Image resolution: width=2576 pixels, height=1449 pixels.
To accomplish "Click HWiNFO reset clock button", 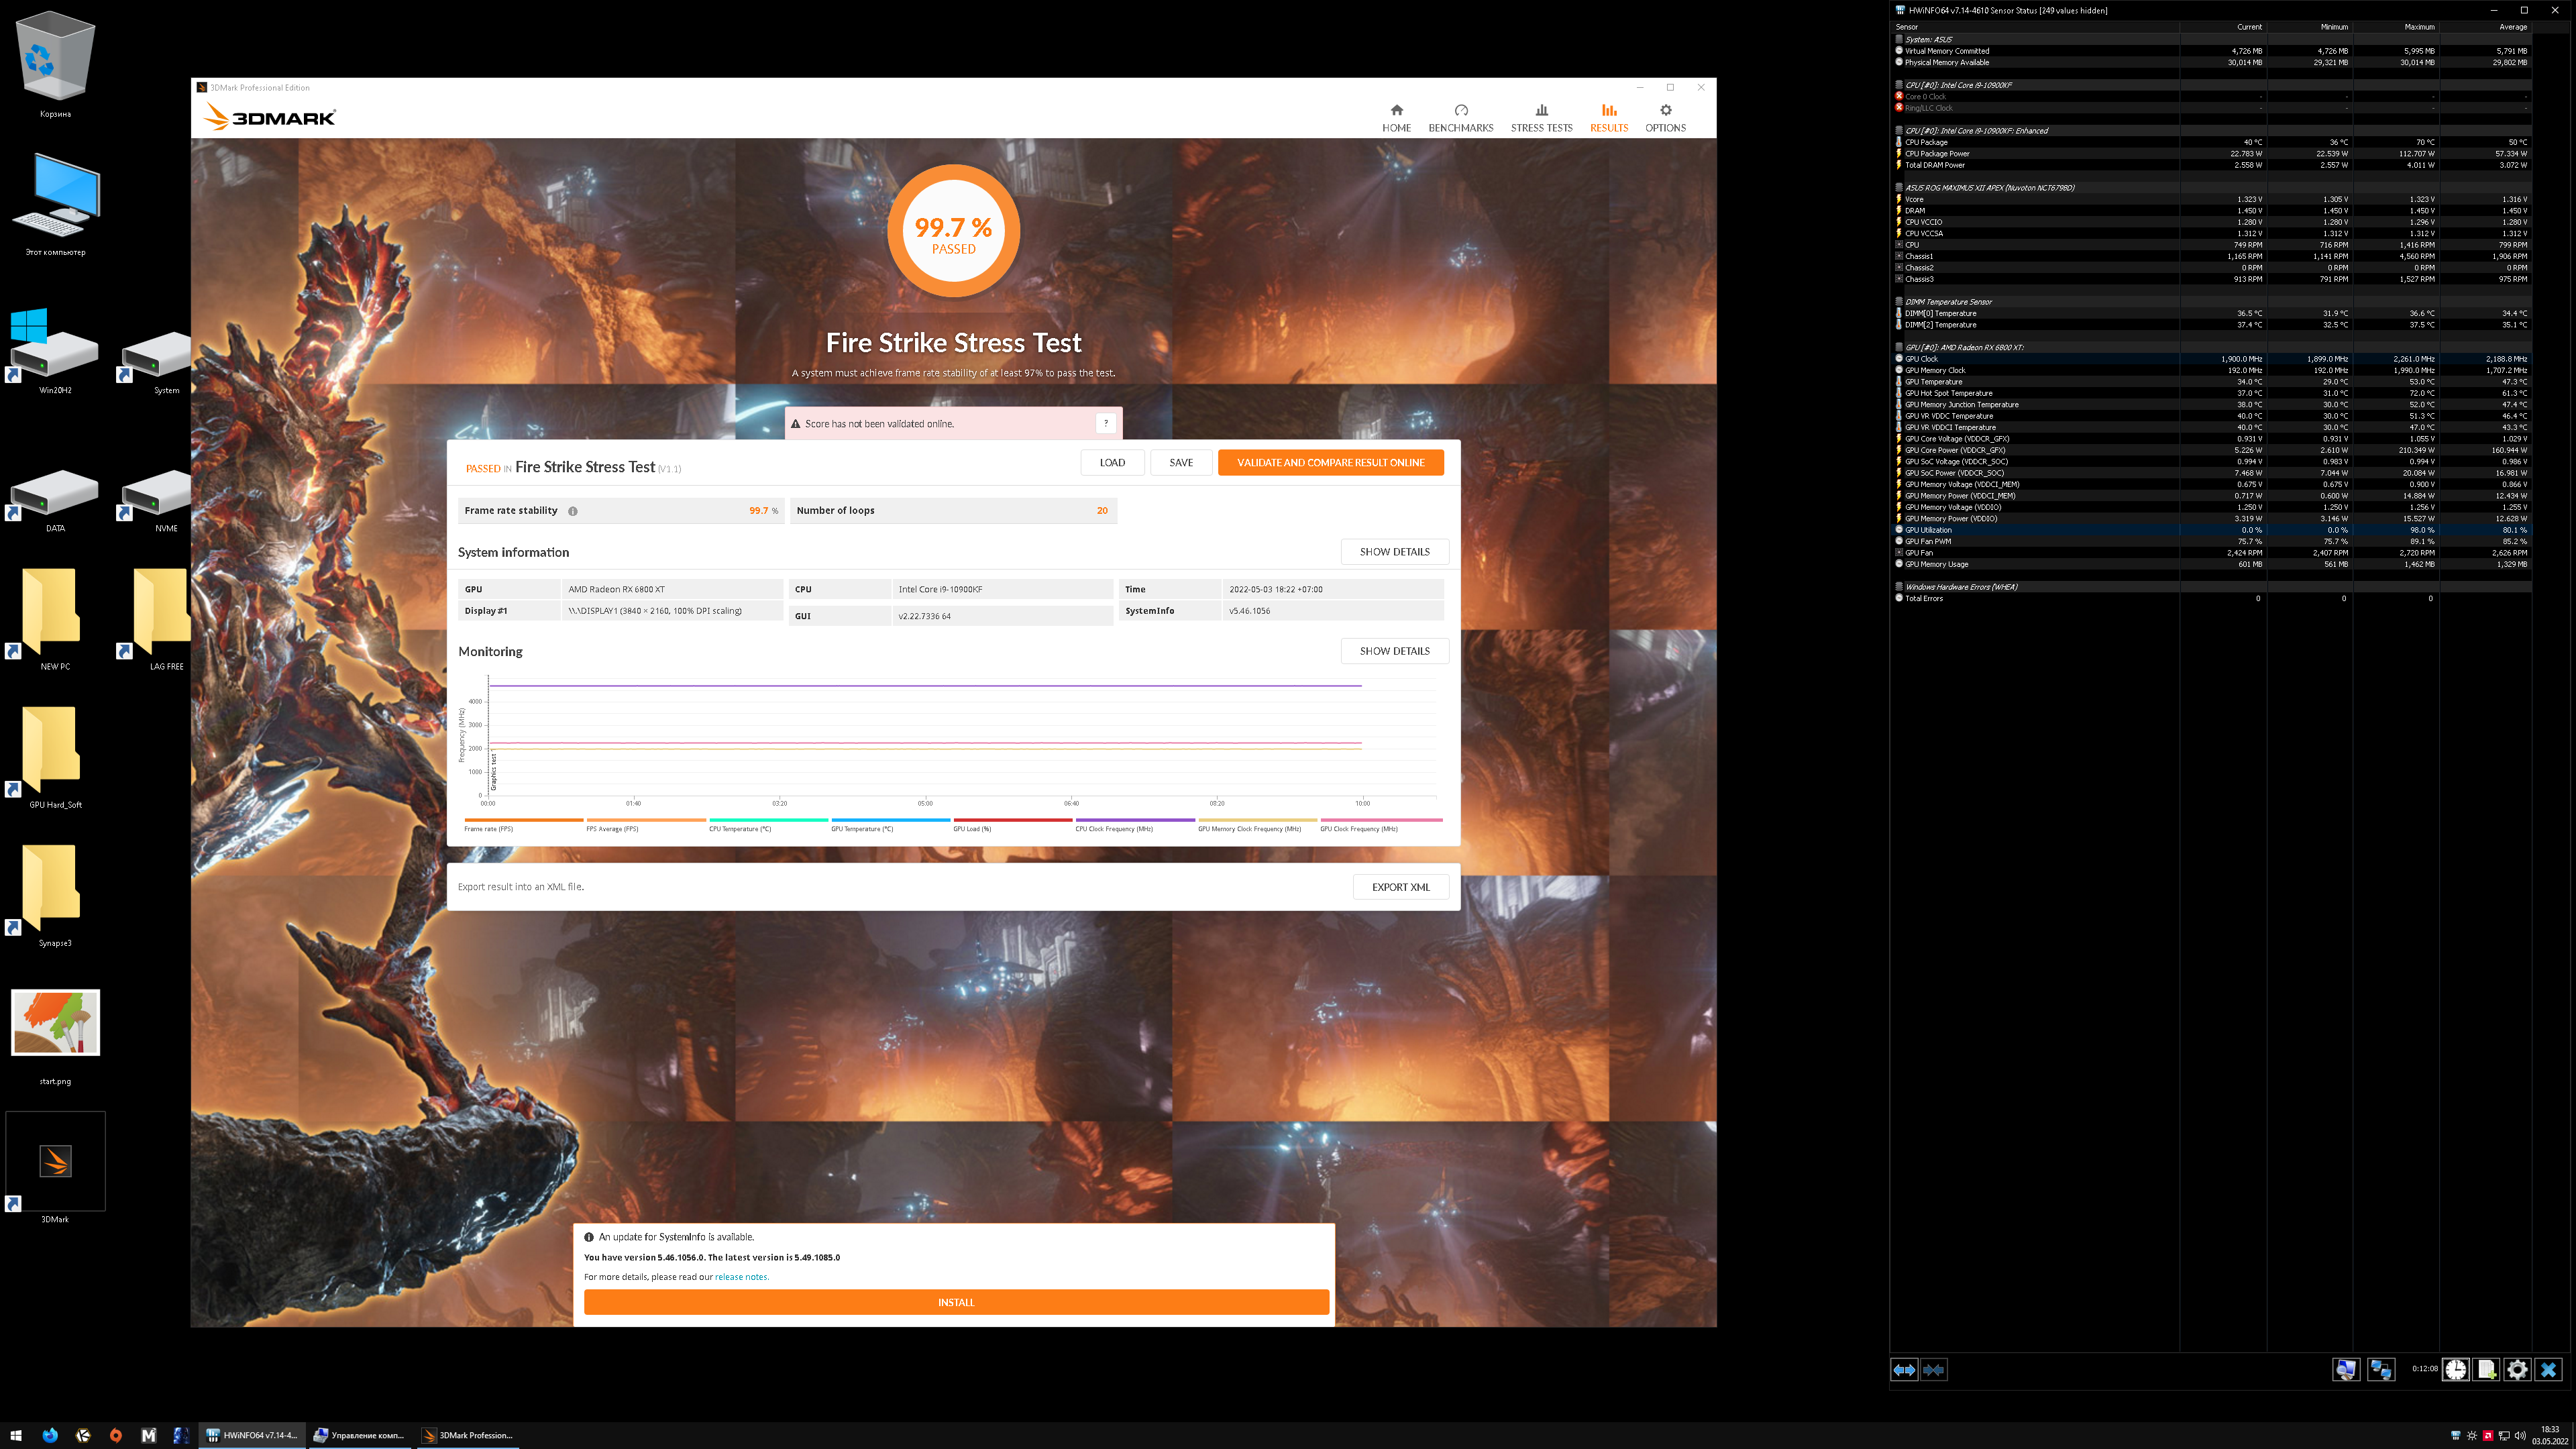I will (2455, 1369).
